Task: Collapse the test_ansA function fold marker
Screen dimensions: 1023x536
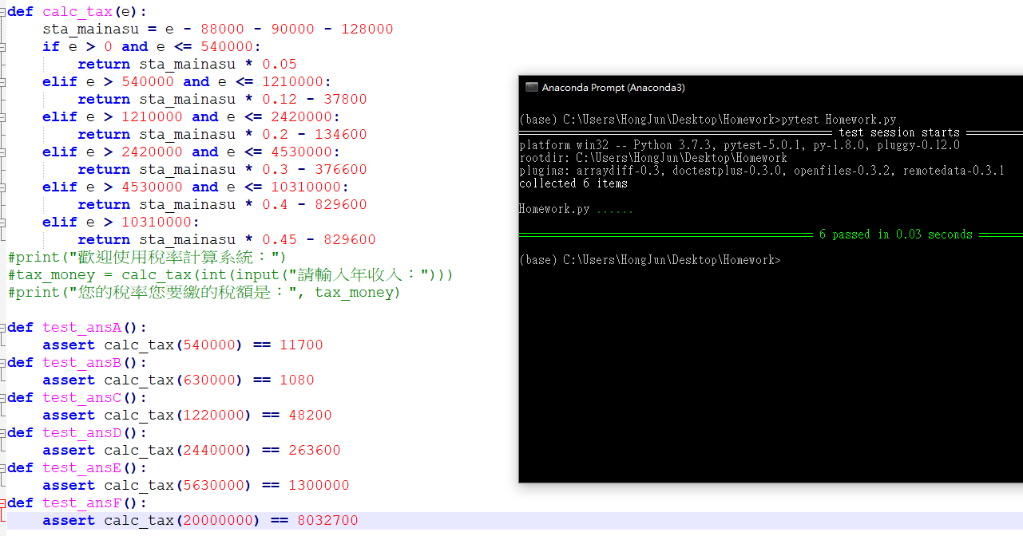Action: click(3, 327)
